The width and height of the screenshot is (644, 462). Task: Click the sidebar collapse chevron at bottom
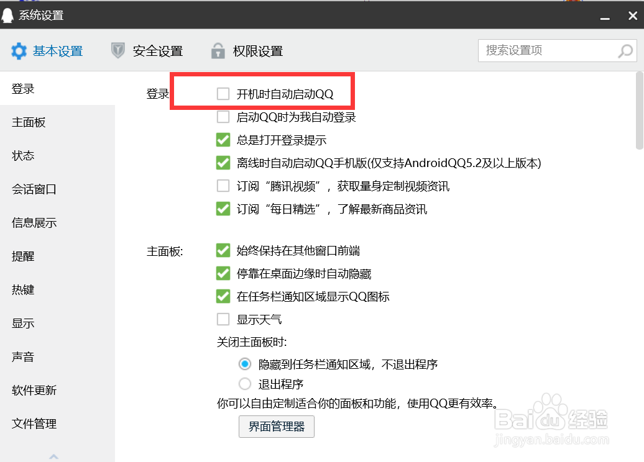click(x=54, y=456)
